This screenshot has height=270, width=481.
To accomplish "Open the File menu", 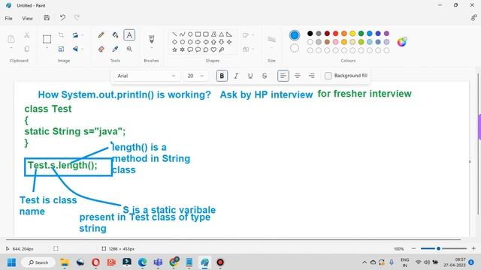I will click(x=8, y=18).
